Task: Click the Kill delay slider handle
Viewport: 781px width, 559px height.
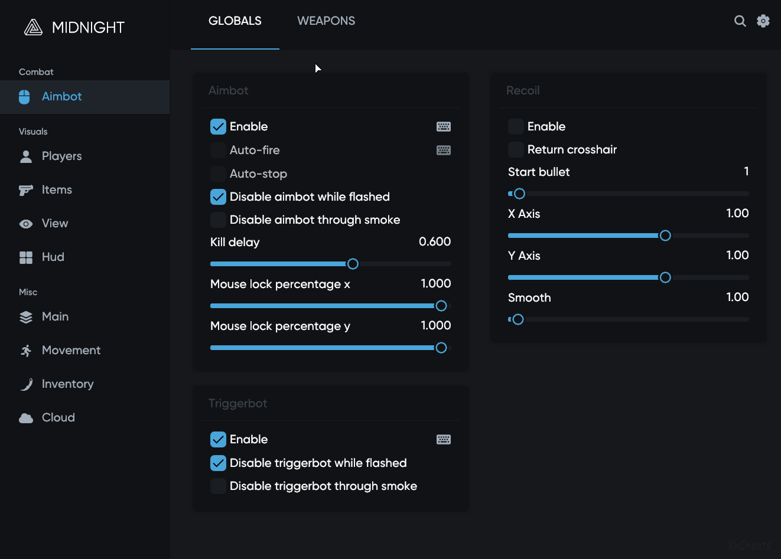Action: [353, 264]
